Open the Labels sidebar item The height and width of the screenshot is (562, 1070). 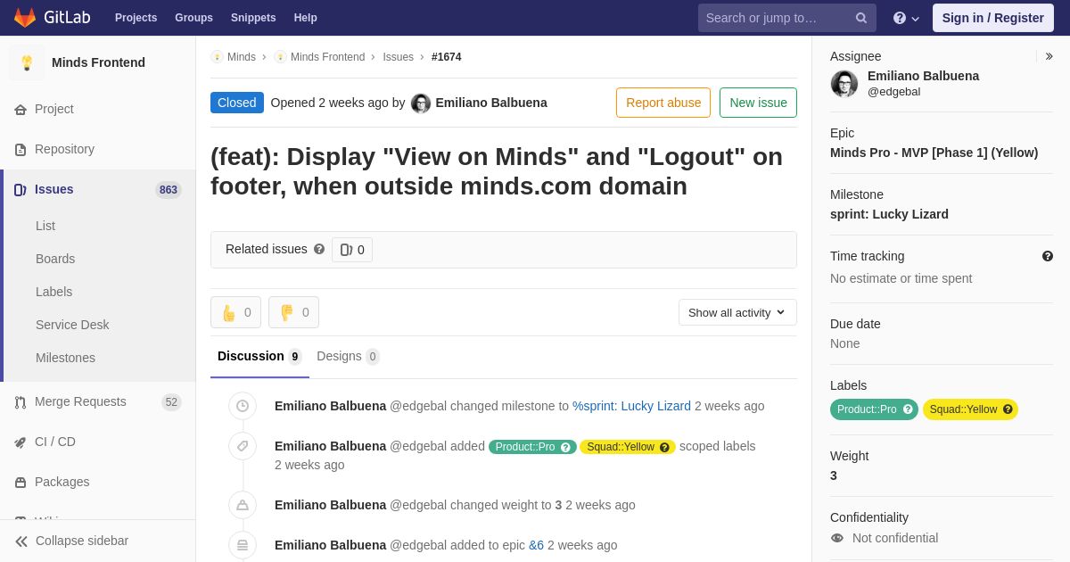(53, 292)
